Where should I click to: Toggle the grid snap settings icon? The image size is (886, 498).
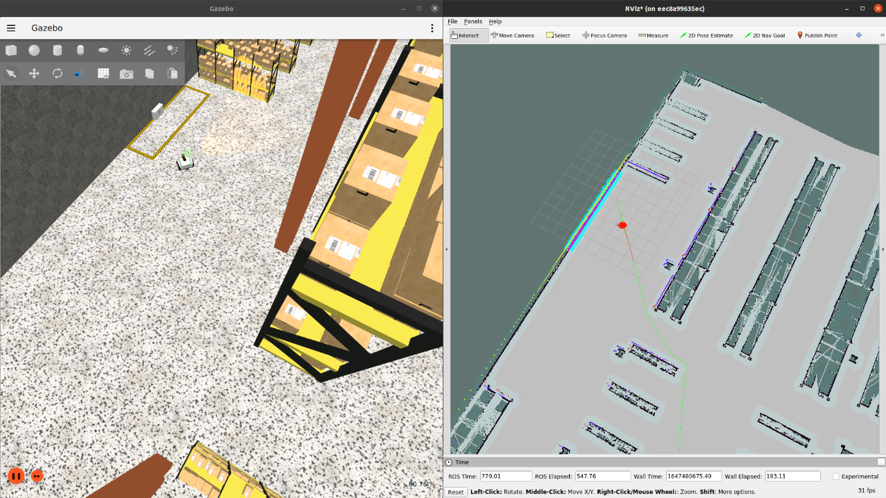(x=103, y=73)
